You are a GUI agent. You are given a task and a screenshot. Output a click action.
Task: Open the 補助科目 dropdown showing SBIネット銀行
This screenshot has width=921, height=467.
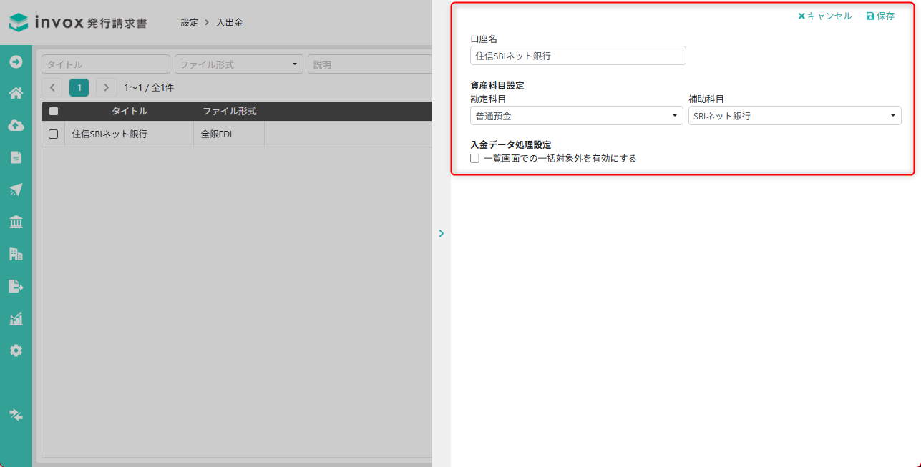coord(794,116)
